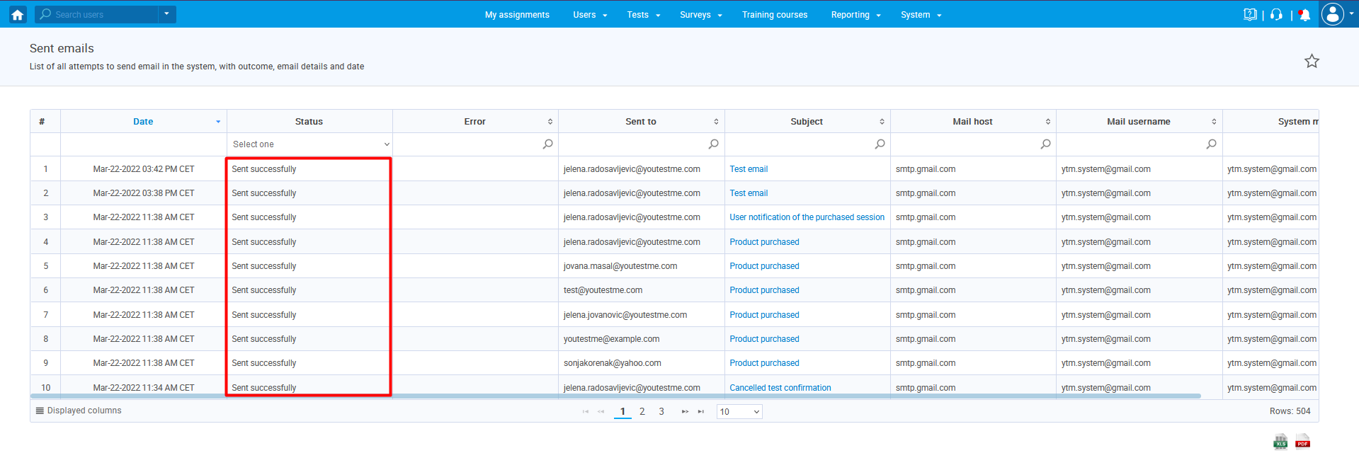Open the help guide icon
This screenshot has width=1359, height=470.
tap(1250, 15)
